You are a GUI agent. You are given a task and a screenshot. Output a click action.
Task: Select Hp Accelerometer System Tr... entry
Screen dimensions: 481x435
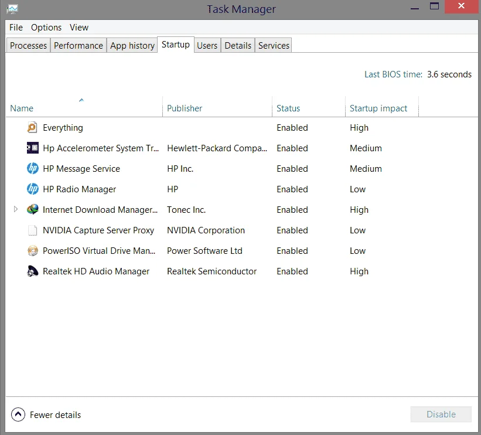click(101, 148)
